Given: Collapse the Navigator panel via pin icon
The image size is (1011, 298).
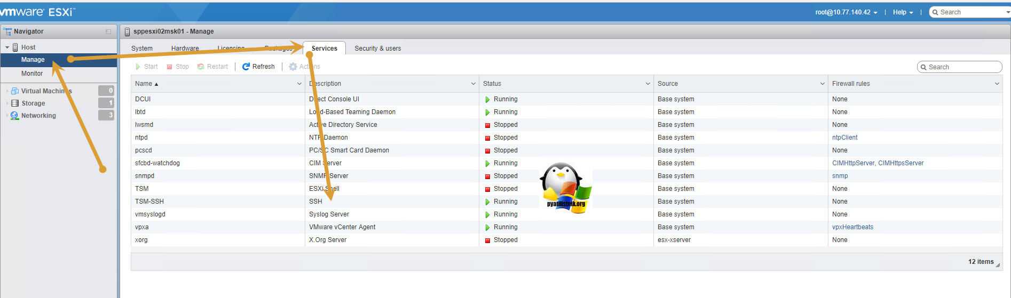Looking at the screenshot, I should click(108, 31).
